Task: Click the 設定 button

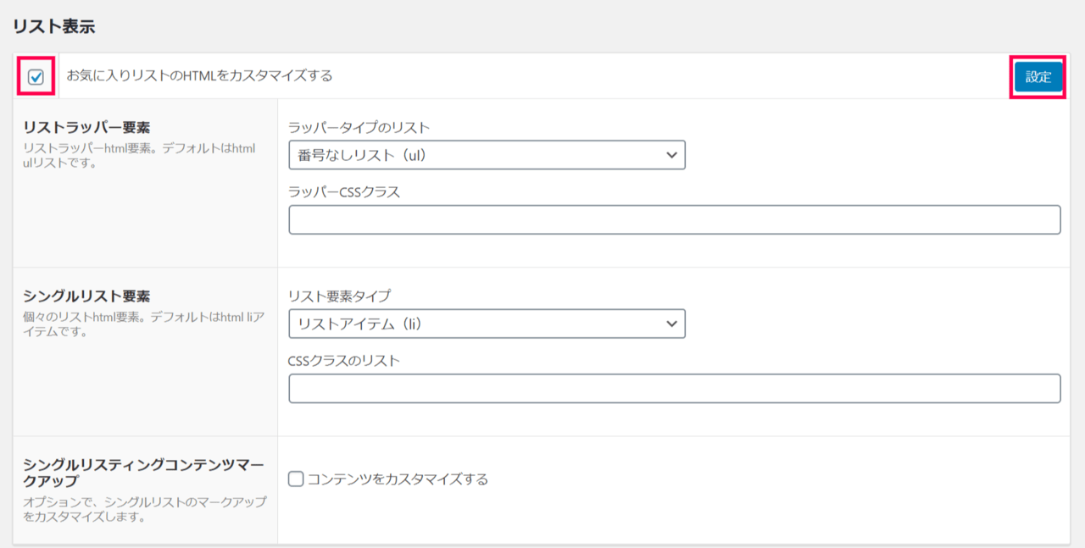Action: click(x=1038, y=77)
